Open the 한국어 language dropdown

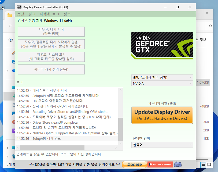162,145
